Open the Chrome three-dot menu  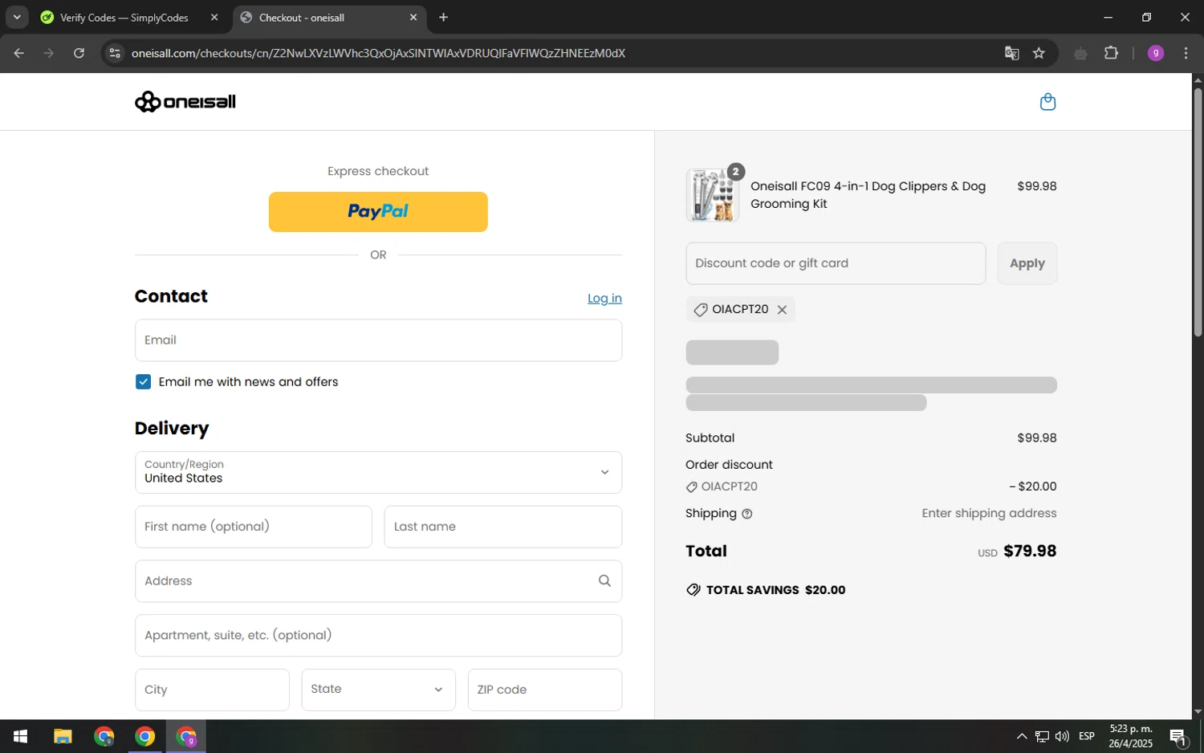(1186, 53)
